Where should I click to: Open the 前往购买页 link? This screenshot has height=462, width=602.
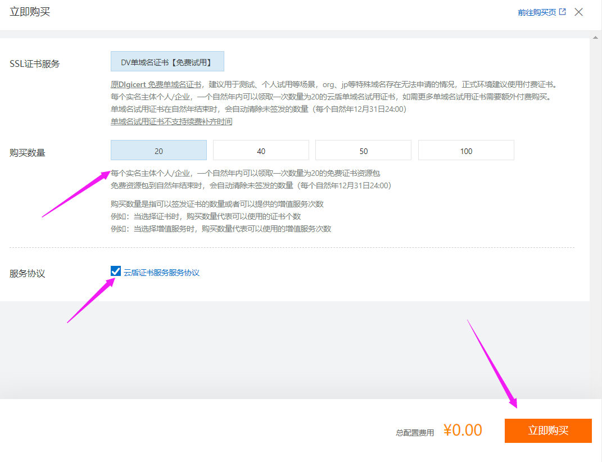click(x=537, y=12)
